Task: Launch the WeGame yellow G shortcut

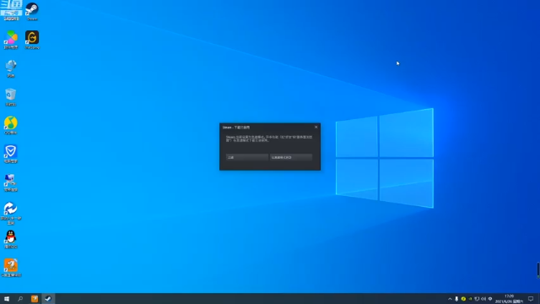Action: click(32, 40)
